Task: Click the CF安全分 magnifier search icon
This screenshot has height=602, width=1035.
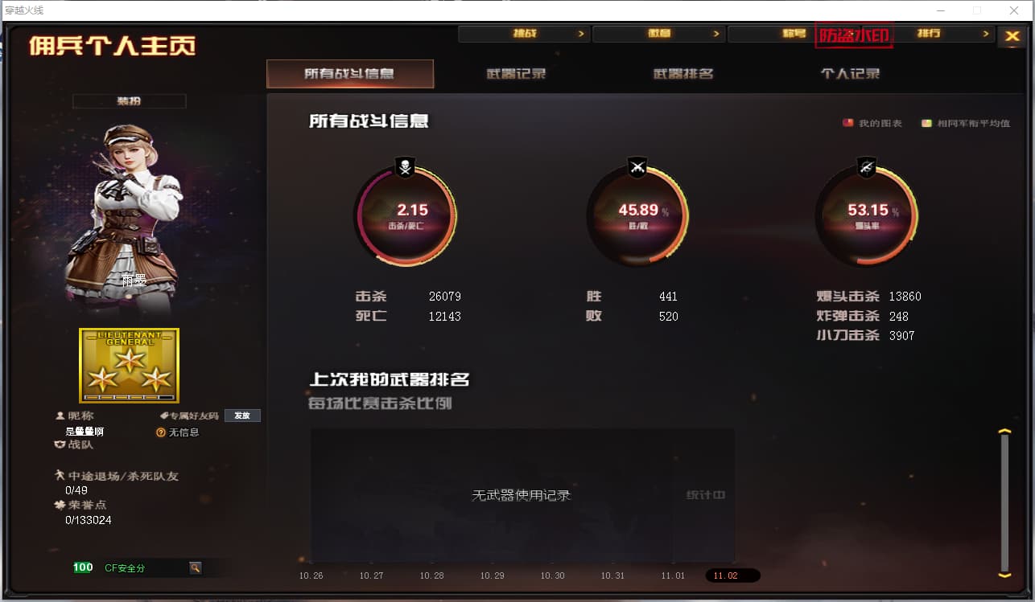Action: (x=195, y=567)
